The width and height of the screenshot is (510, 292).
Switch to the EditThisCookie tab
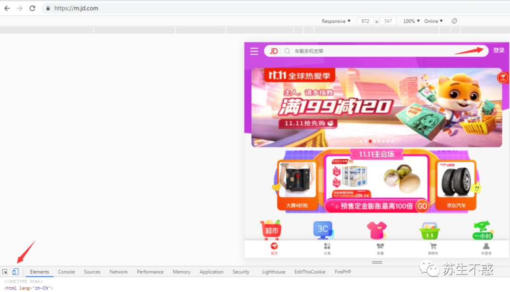point(310,272)
